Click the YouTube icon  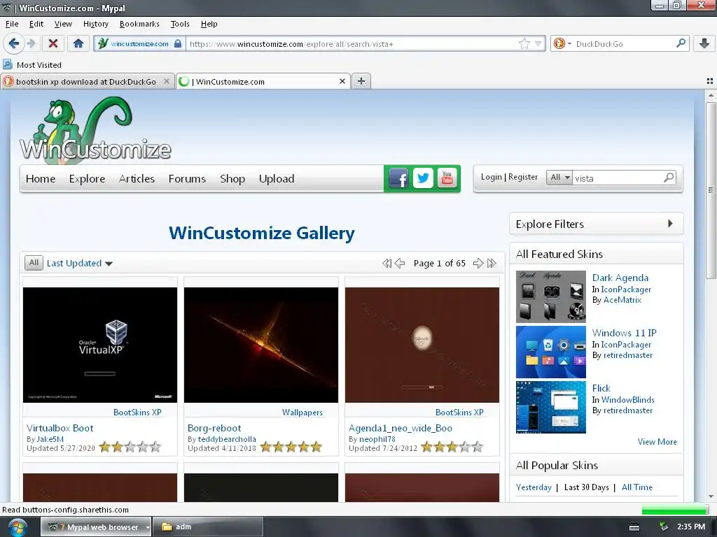pos(447,178)
